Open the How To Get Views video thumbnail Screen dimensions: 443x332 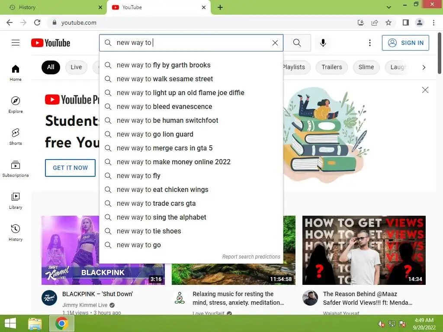click(364, 250)
